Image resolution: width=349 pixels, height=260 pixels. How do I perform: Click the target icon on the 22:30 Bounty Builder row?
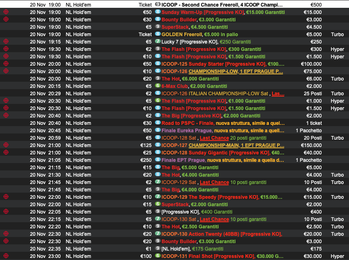[6, 241]
